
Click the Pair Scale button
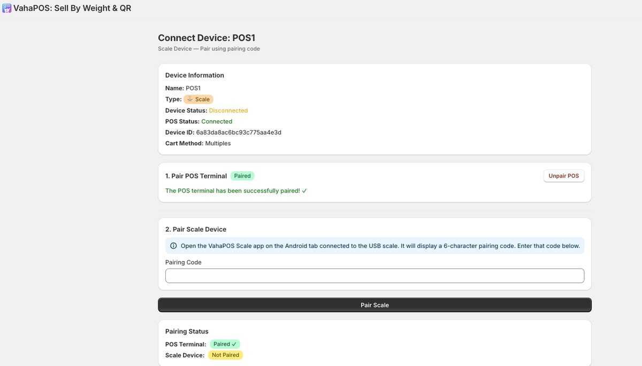point(374,305)
